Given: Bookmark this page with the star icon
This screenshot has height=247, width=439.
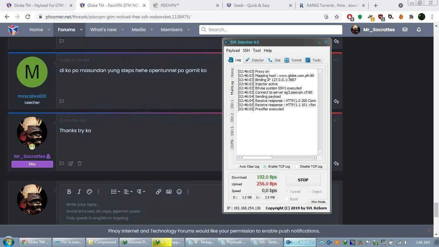Looking at the screenshot, I should pyautogui.click(x=336, y=17).
